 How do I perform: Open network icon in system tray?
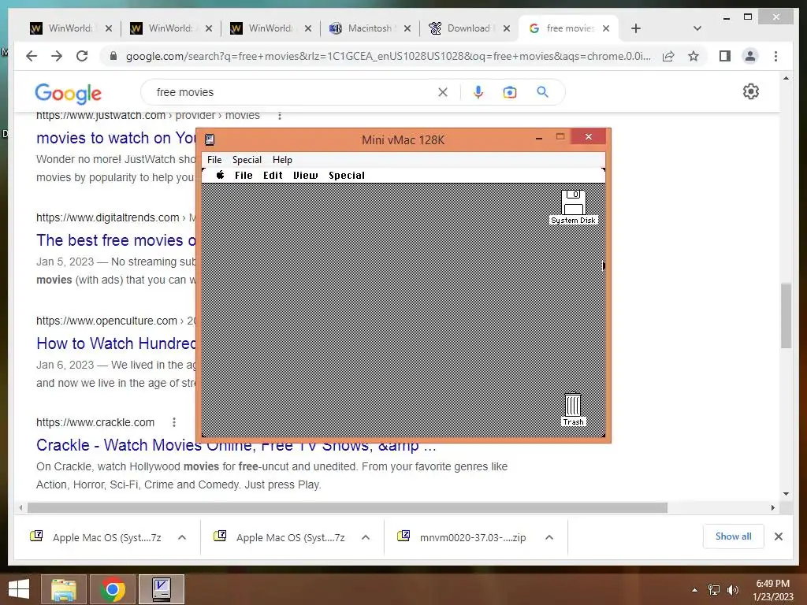point(714,590)
